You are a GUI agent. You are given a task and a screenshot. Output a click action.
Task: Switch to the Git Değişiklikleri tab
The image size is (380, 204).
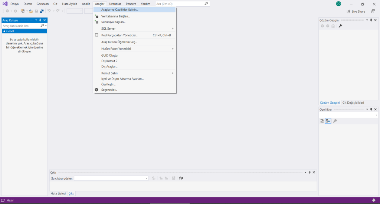[x=353, y=103]
